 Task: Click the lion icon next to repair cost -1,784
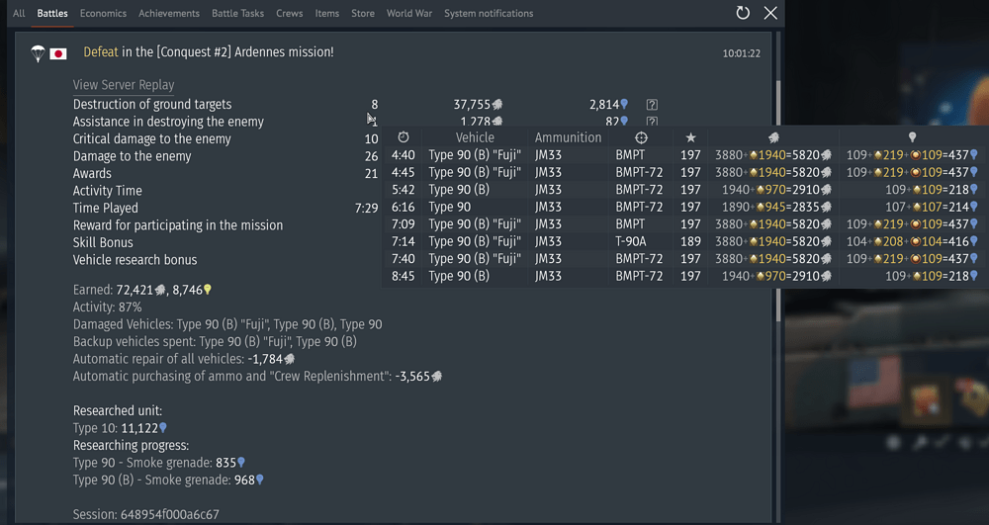[290, 359]
